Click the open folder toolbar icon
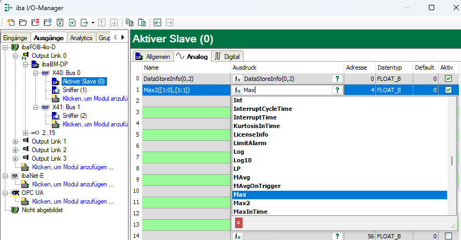This screenshot has width=461, height=240. point(22,22)
